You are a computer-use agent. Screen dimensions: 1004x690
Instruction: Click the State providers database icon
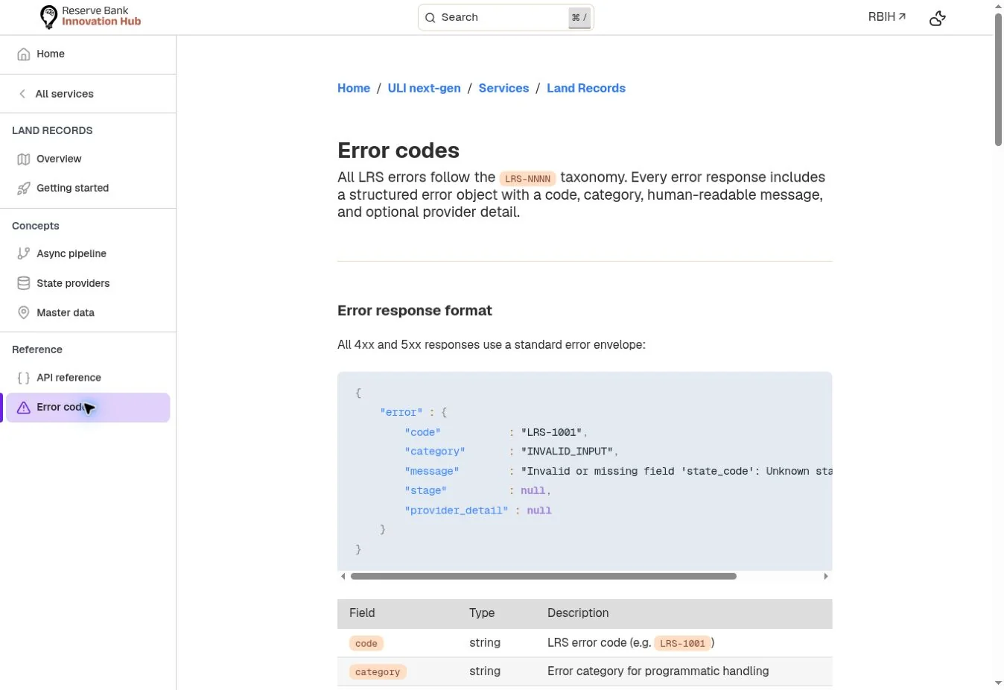24,284
